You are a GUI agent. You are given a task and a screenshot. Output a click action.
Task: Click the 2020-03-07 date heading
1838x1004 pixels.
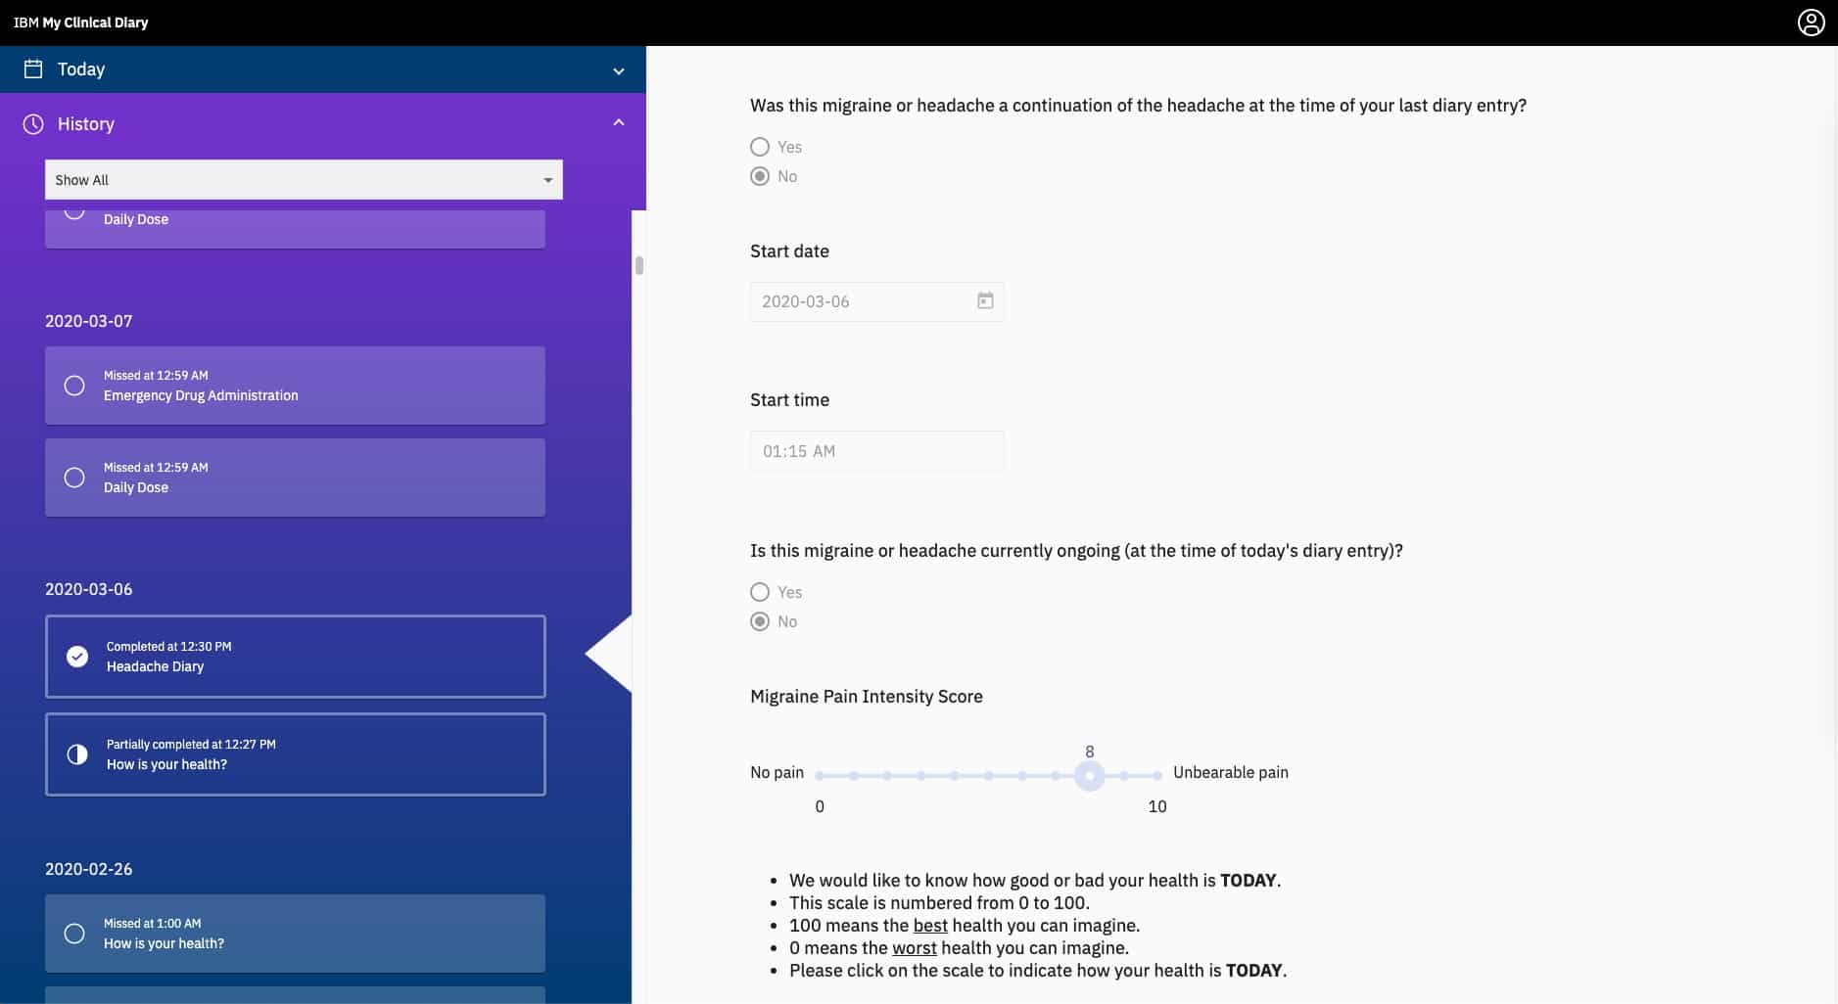pos(89,321)
